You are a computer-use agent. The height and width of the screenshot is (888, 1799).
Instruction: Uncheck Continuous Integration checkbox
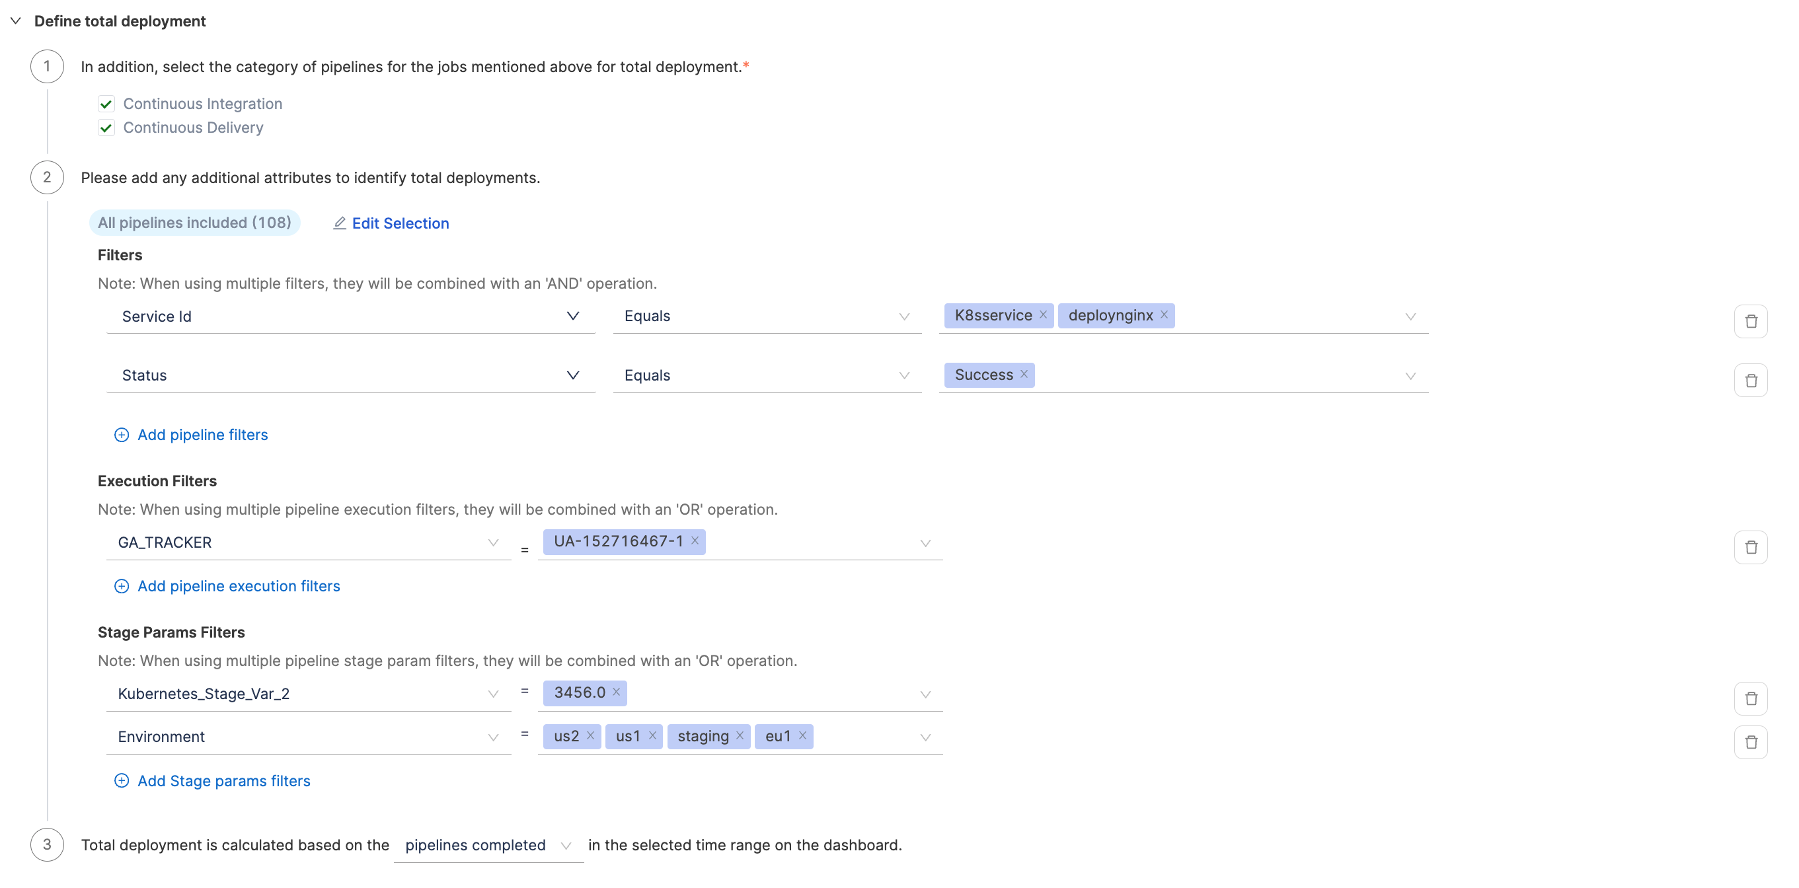coord(106,104)
